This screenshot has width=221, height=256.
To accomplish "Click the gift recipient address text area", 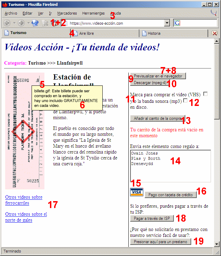I will point(170,166).
